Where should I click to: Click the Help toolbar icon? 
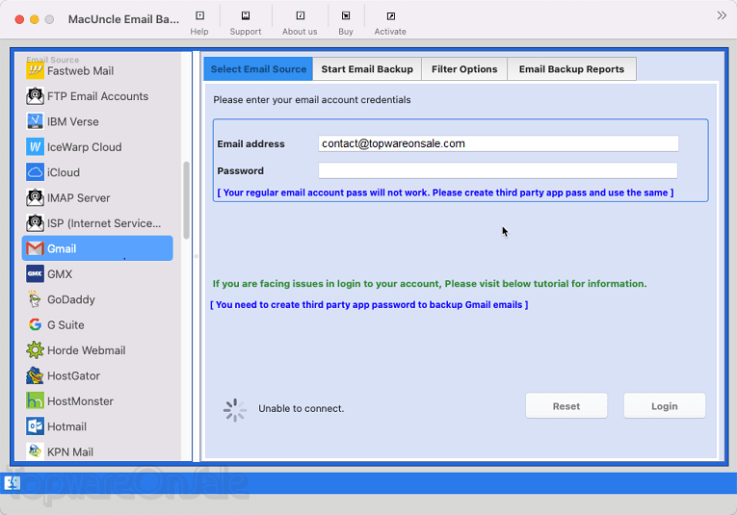pyautogui.click(x=199, y=16)
